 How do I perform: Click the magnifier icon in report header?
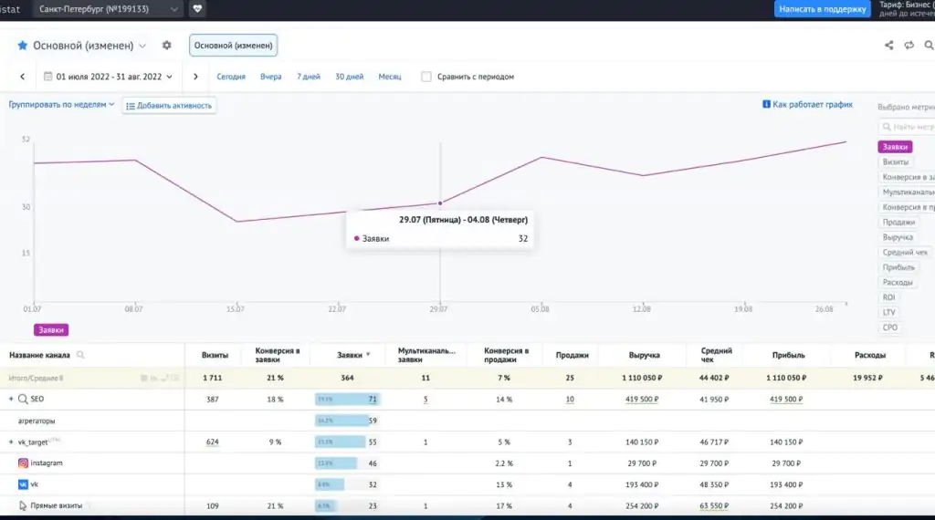(929, 46)
